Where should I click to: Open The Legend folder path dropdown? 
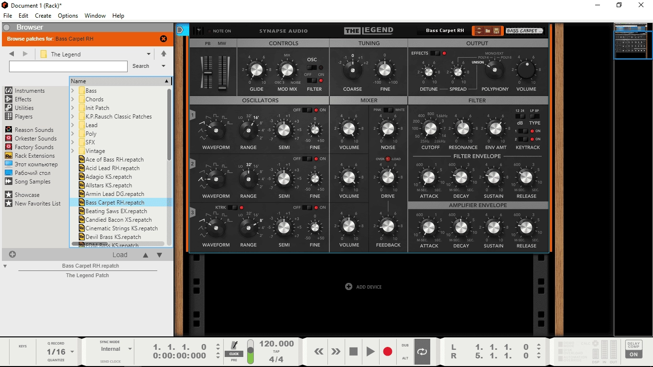tap(149, 54)
